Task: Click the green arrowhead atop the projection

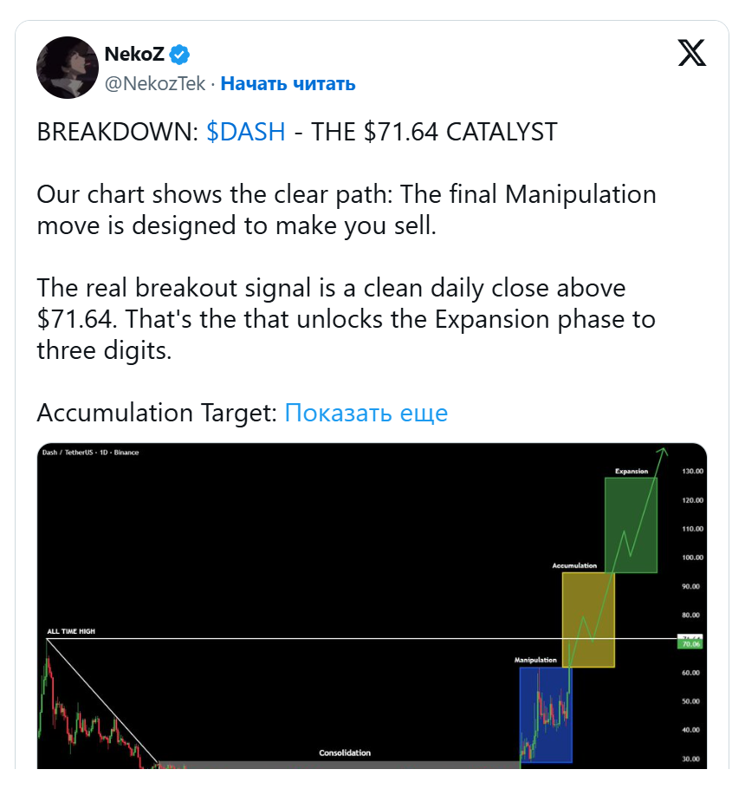Action: tap(663, 450)
